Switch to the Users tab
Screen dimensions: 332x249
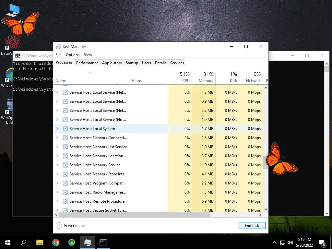[x=147, y=63]
